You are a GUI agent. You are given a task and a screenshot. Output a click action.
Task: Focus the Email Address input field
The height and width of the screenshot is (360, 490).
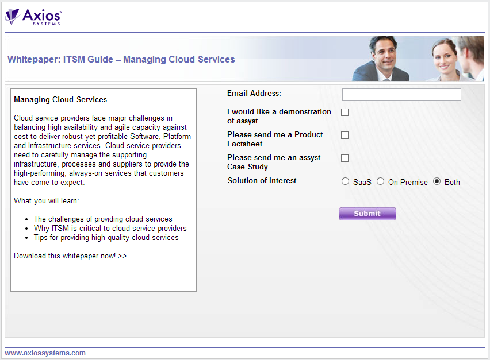coord(401,95)
